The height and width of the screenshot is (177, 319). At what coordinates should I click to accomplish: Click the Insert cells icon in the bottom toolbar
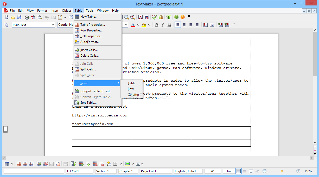[39, 164]
